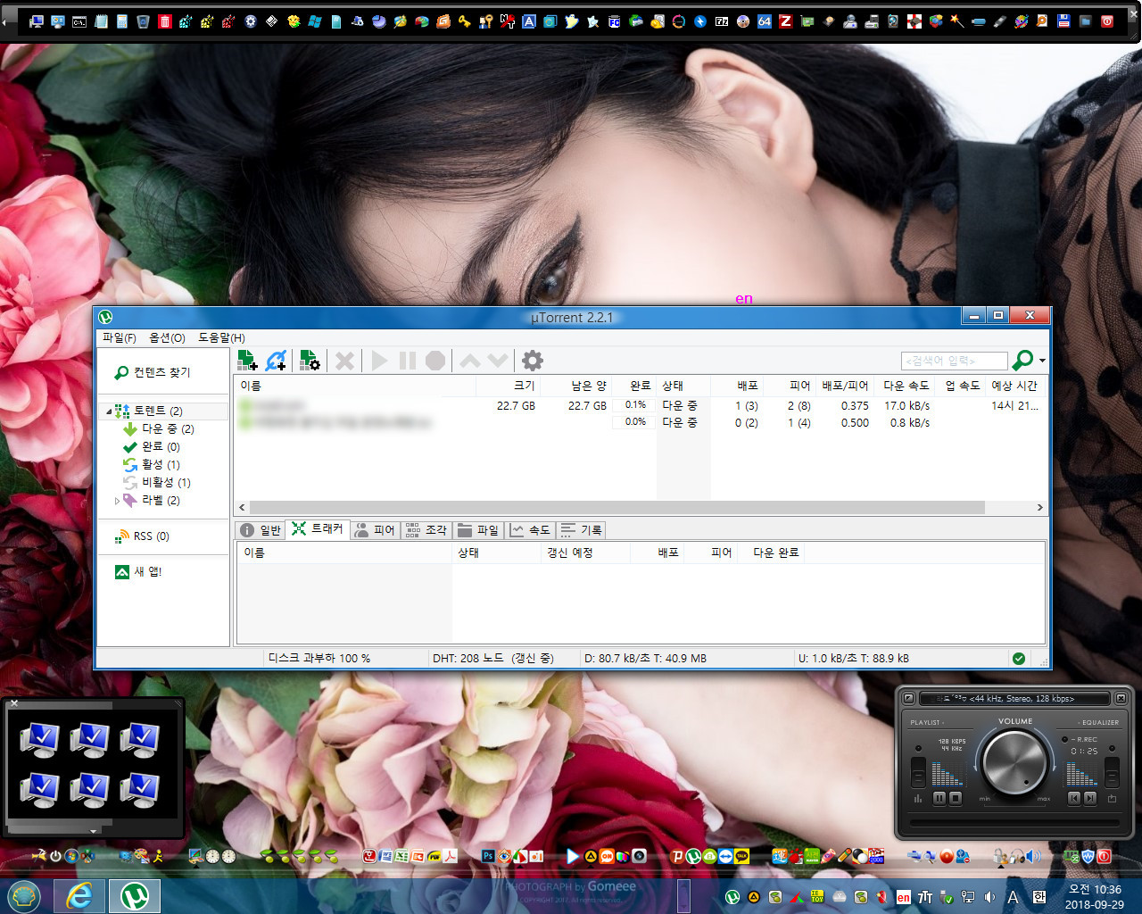The image size is (1142, 914).
Task: Open the 옵션(O) menu
Action: pyautogui.click(x=167, y=337)
